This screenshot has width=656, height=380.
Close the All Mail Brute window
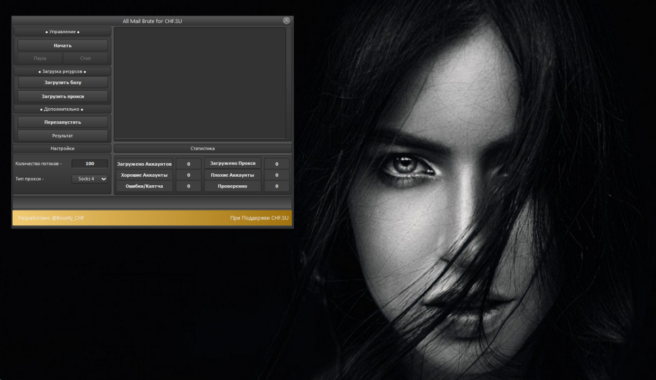286,21
